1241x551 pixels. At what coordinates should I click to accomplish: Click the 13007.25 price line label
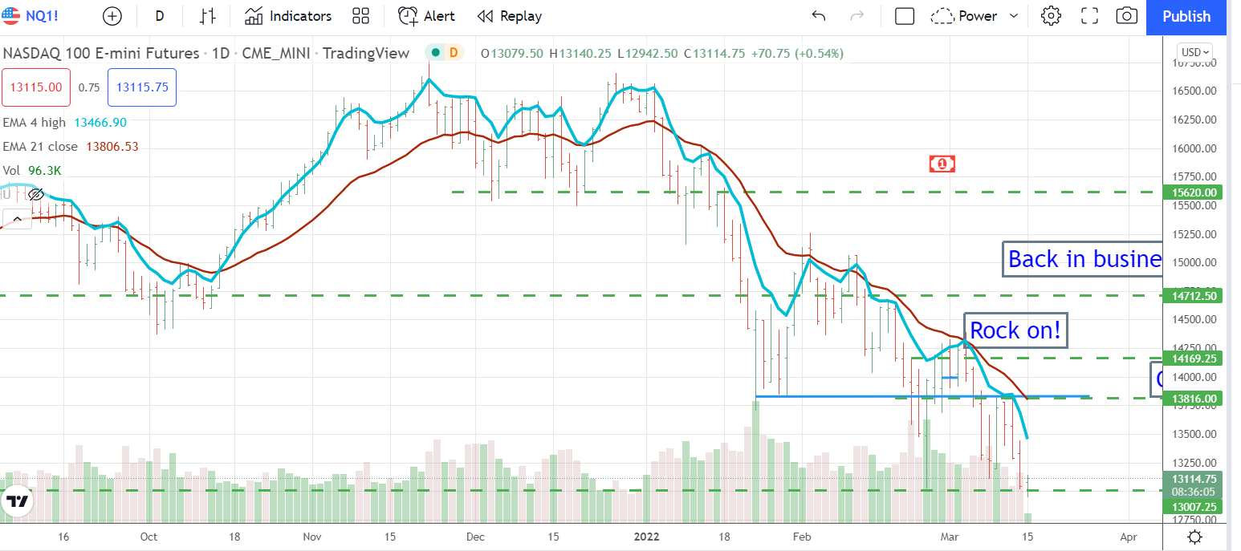(x=1192, y=507)
